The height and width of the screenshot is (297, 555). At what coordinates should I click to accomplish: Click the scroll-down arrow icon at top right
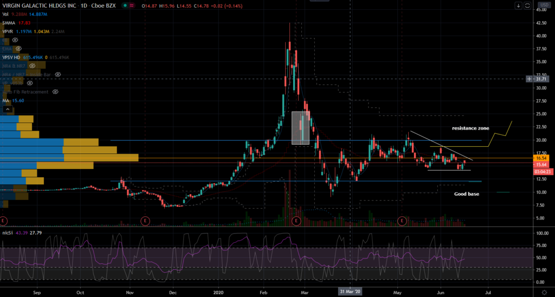(519, 5)
